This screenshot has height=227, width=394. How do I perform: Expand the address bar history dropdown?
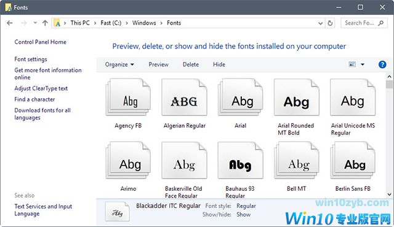[320, 23]
